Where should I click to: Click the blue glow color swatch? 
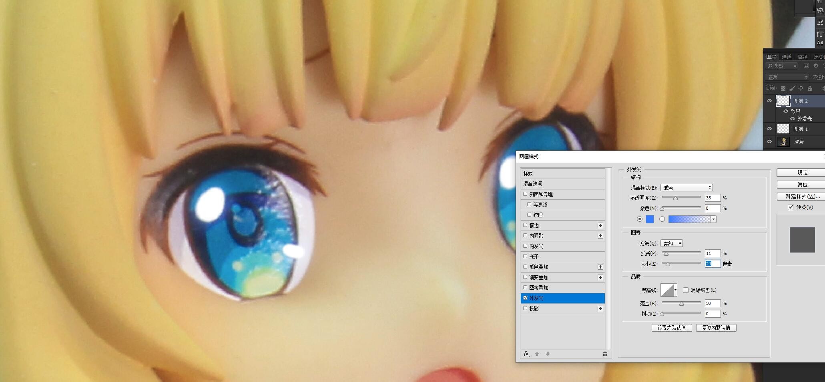(x=650, y=219)
